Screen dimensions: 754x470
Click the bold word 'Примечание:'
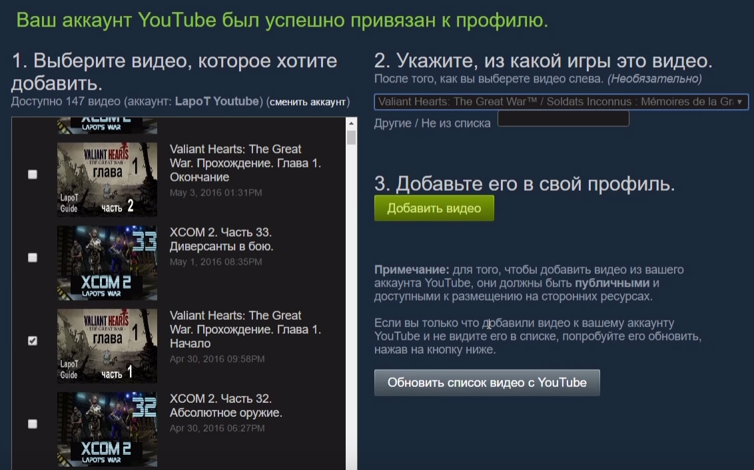pyautogui.click(x=412, y=269)
